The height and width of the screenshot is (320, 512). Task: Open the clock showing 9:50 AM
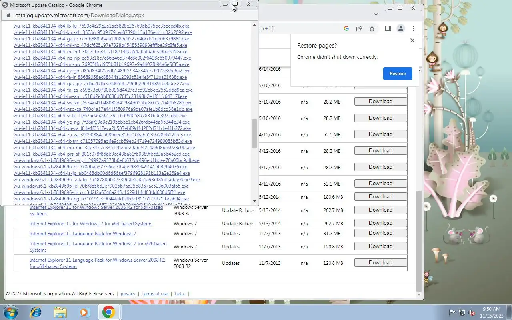click(492, 312)
